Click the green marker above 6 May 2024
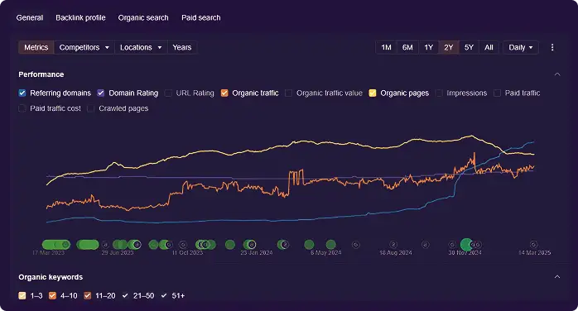The height and width of the screenshot is (311, 578). 331,244
